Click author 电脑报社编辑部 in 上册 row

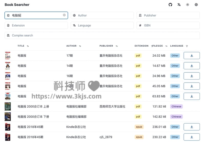76,107
